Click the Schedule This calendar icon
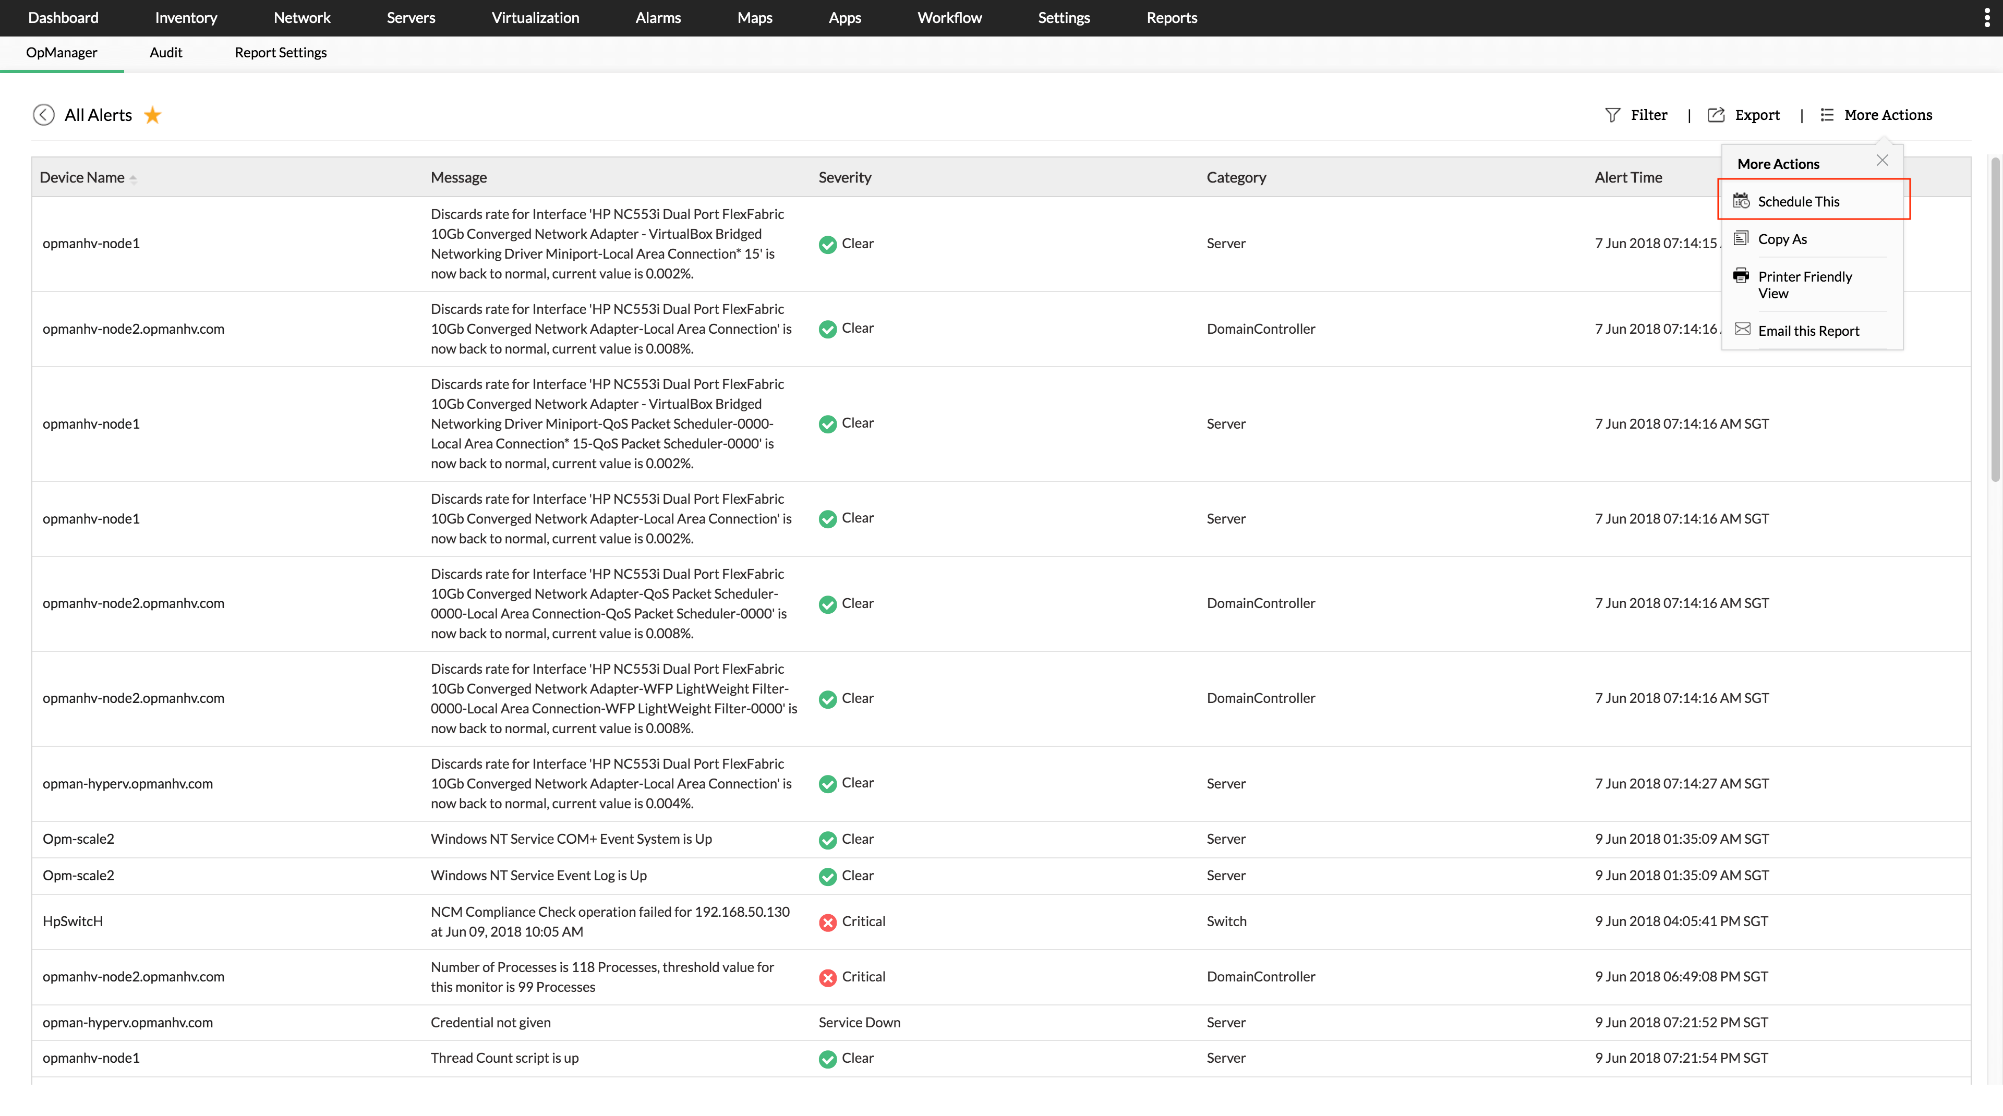The height and width of the screenshot is (1116, 2003). [1741, 201]
